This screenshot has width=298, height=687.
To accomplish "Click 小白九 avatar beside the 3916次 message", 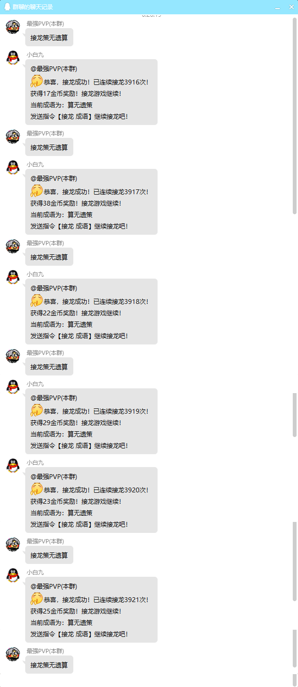I will click(13, 58).
